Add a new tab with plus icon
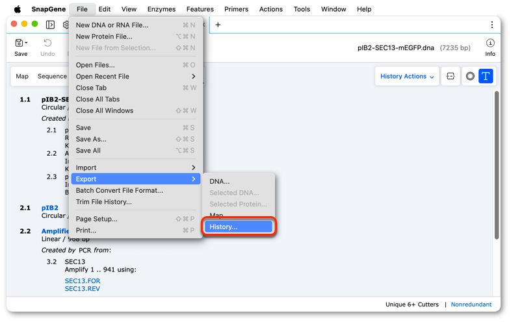 [218, 25]
